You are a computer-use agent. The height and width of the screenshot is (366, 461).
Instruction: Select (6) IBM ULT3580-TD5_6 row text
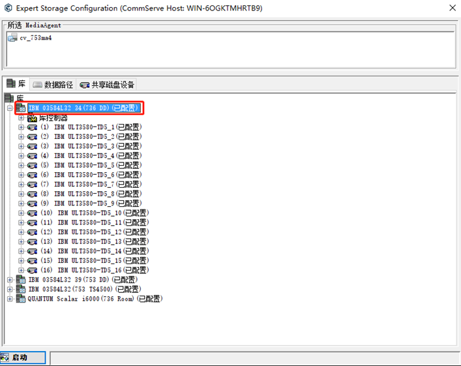point(91,175)
